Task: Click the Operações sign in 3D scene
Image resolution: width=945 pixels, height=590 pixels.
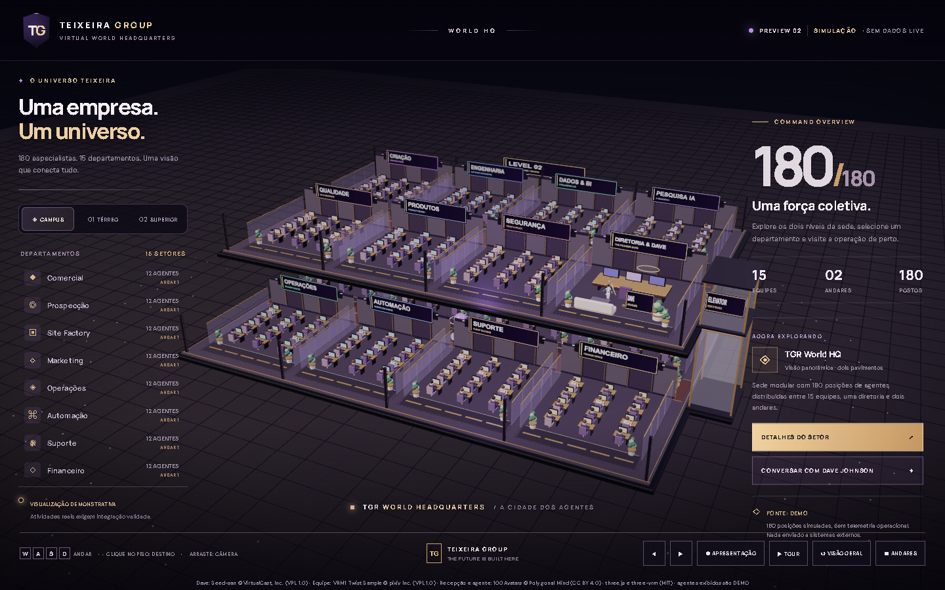Action: tap(309, 288)
